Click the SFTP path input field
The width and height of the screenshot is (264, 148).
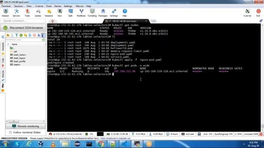(x=24, y=40)
